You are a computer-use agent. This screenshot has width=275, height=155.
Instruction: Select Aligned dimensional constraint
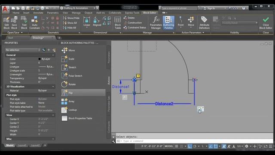pos(97,22)
